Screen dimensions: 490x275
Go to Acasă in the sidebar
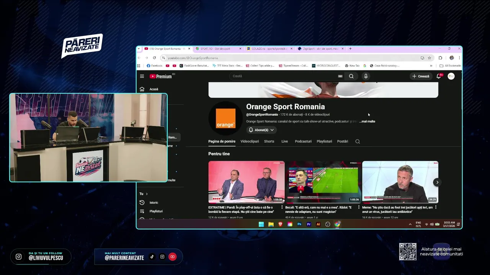pyautogui.click(x=153, y=89)
